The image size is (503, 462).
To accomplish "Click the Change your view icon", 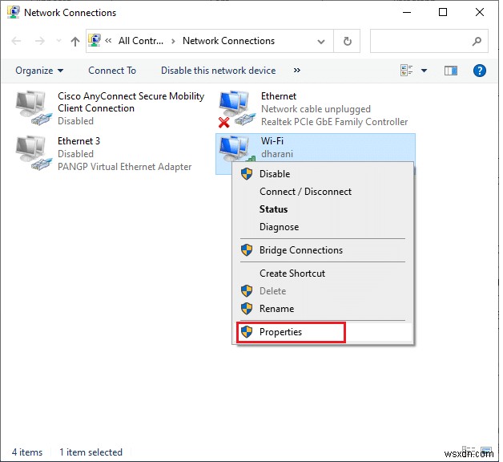I will [x=406, y=71].
